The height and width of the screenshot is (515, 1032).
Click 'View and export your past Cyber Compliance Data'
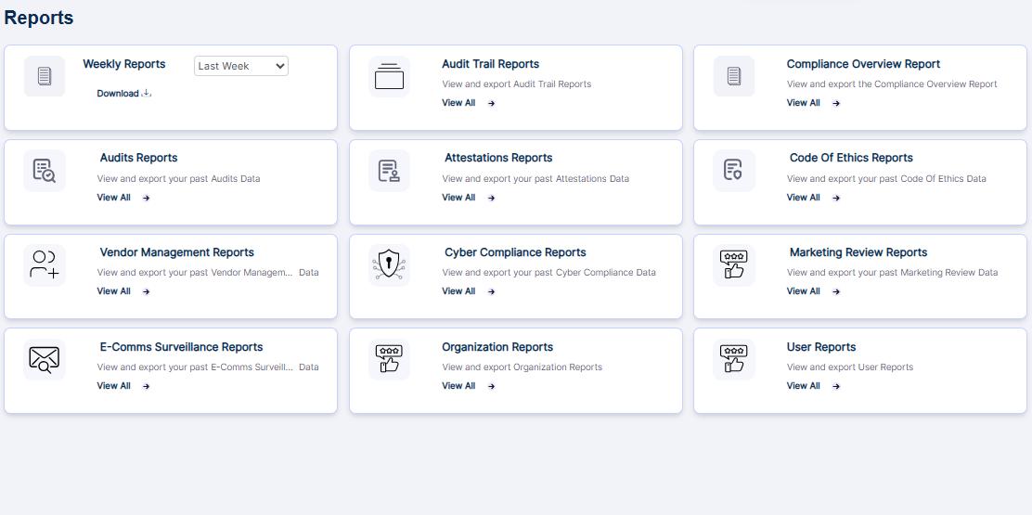click(x=548, y=272)
